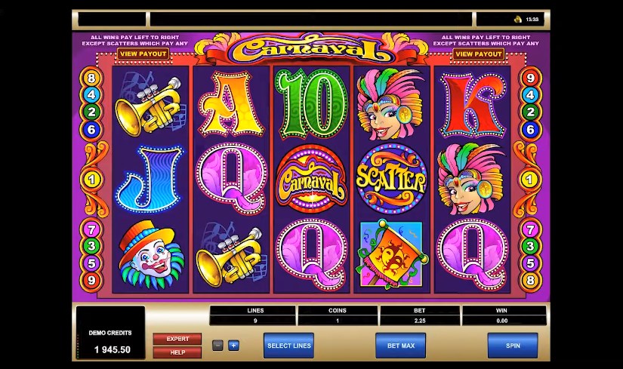
Task: Click the Carnaval wild logo symbol
Action: coord(311,179)
